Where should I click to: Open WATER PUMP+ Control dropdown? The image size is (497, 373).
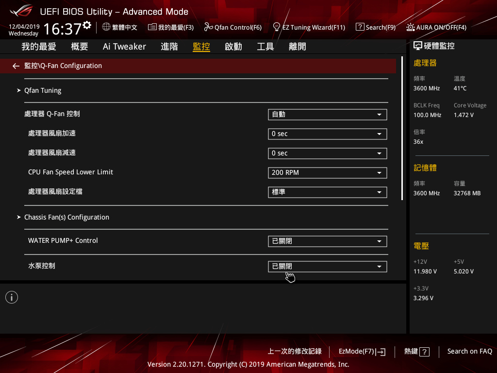328,241
